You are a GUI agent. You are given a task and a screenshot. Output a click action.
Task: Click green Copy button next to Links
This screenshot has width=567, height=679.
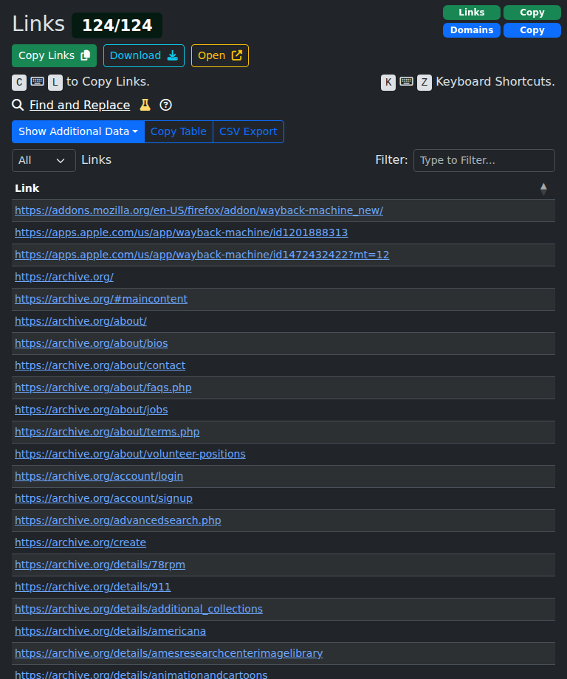point(532,12)
